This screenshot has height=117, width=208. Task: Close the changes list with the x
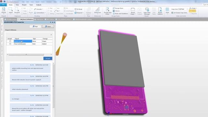coord(51,35)
